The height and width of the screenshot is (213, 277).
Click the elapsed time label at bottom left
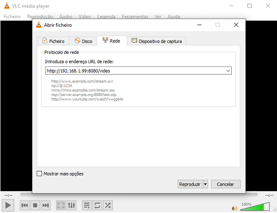(8, 195)
